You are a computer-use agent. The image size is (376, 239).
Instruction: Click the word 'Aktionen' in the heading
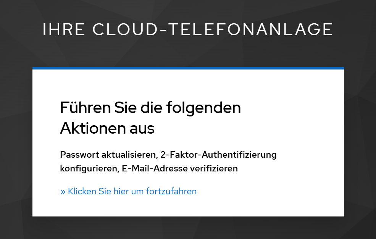coord(93,128)
